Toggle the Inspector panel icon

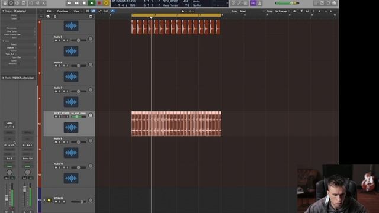[11, 3]
